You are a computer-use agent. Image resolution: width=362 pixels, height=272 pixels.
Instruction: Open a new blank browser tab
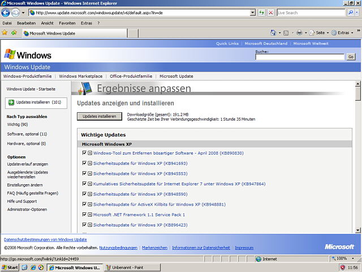[x=133, y=33]
